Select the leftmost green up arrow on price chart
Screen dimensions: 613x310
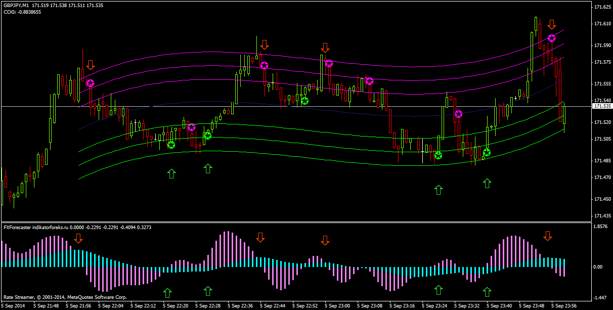pyautogui.click(x=171, y=173)
